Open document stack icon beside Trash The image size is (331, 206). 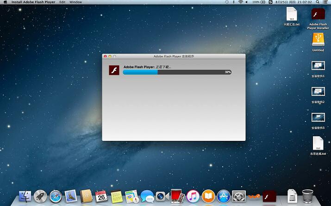[293, 196]
